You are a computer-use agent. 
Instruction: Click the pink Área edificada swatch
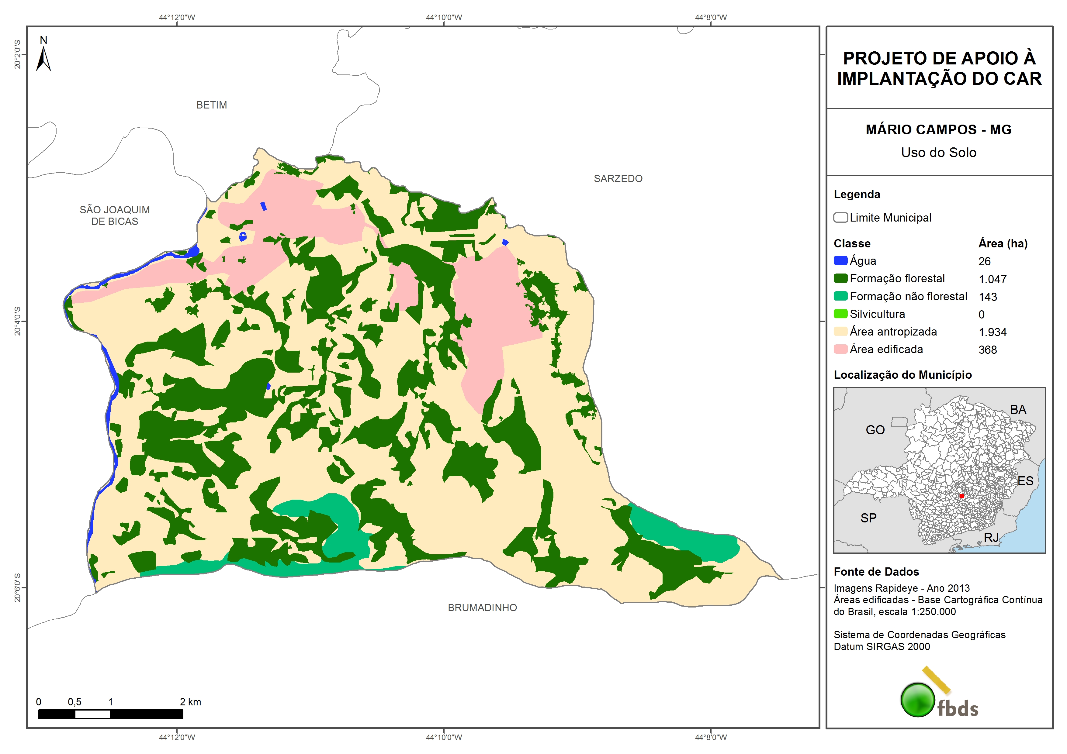click(x=840, y=349)
